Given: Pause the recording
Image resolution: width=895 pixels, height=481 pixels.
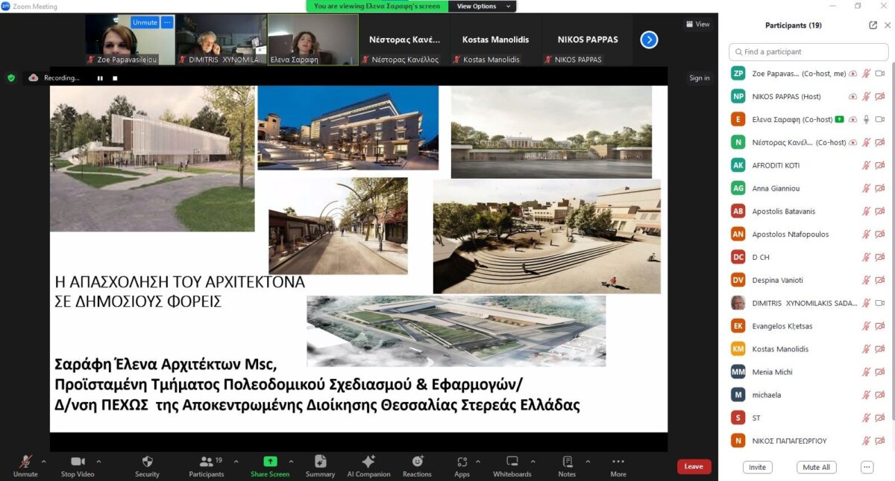Looking at the screenshot, I should pos(100,78).
